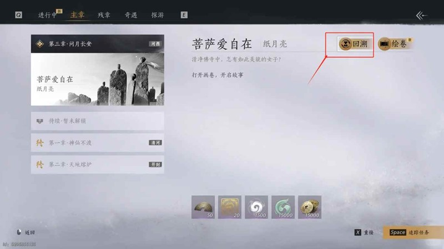Expand 第一章·神仙不渡 chapter entry
This screenshot has width=444, height=249.
[98, 143]
